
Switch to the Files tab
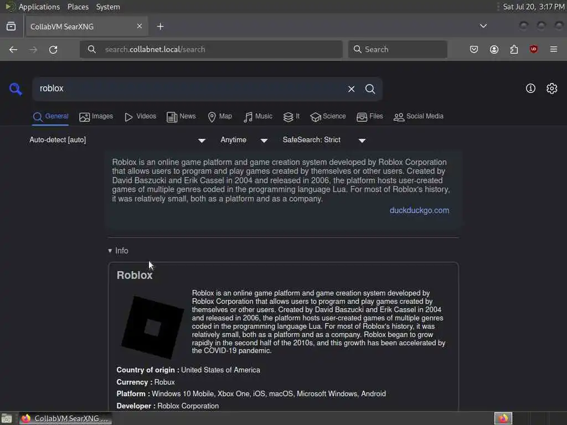(369, 117)
